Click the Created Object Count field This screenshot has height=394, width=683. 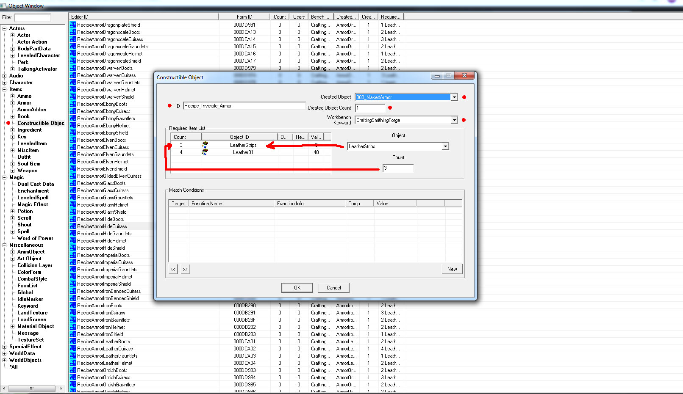click(x=370, y=108)
